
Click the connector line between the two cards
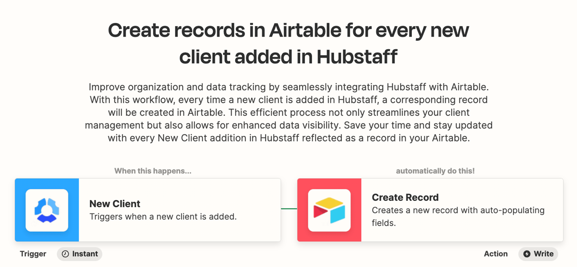point(289,210)
